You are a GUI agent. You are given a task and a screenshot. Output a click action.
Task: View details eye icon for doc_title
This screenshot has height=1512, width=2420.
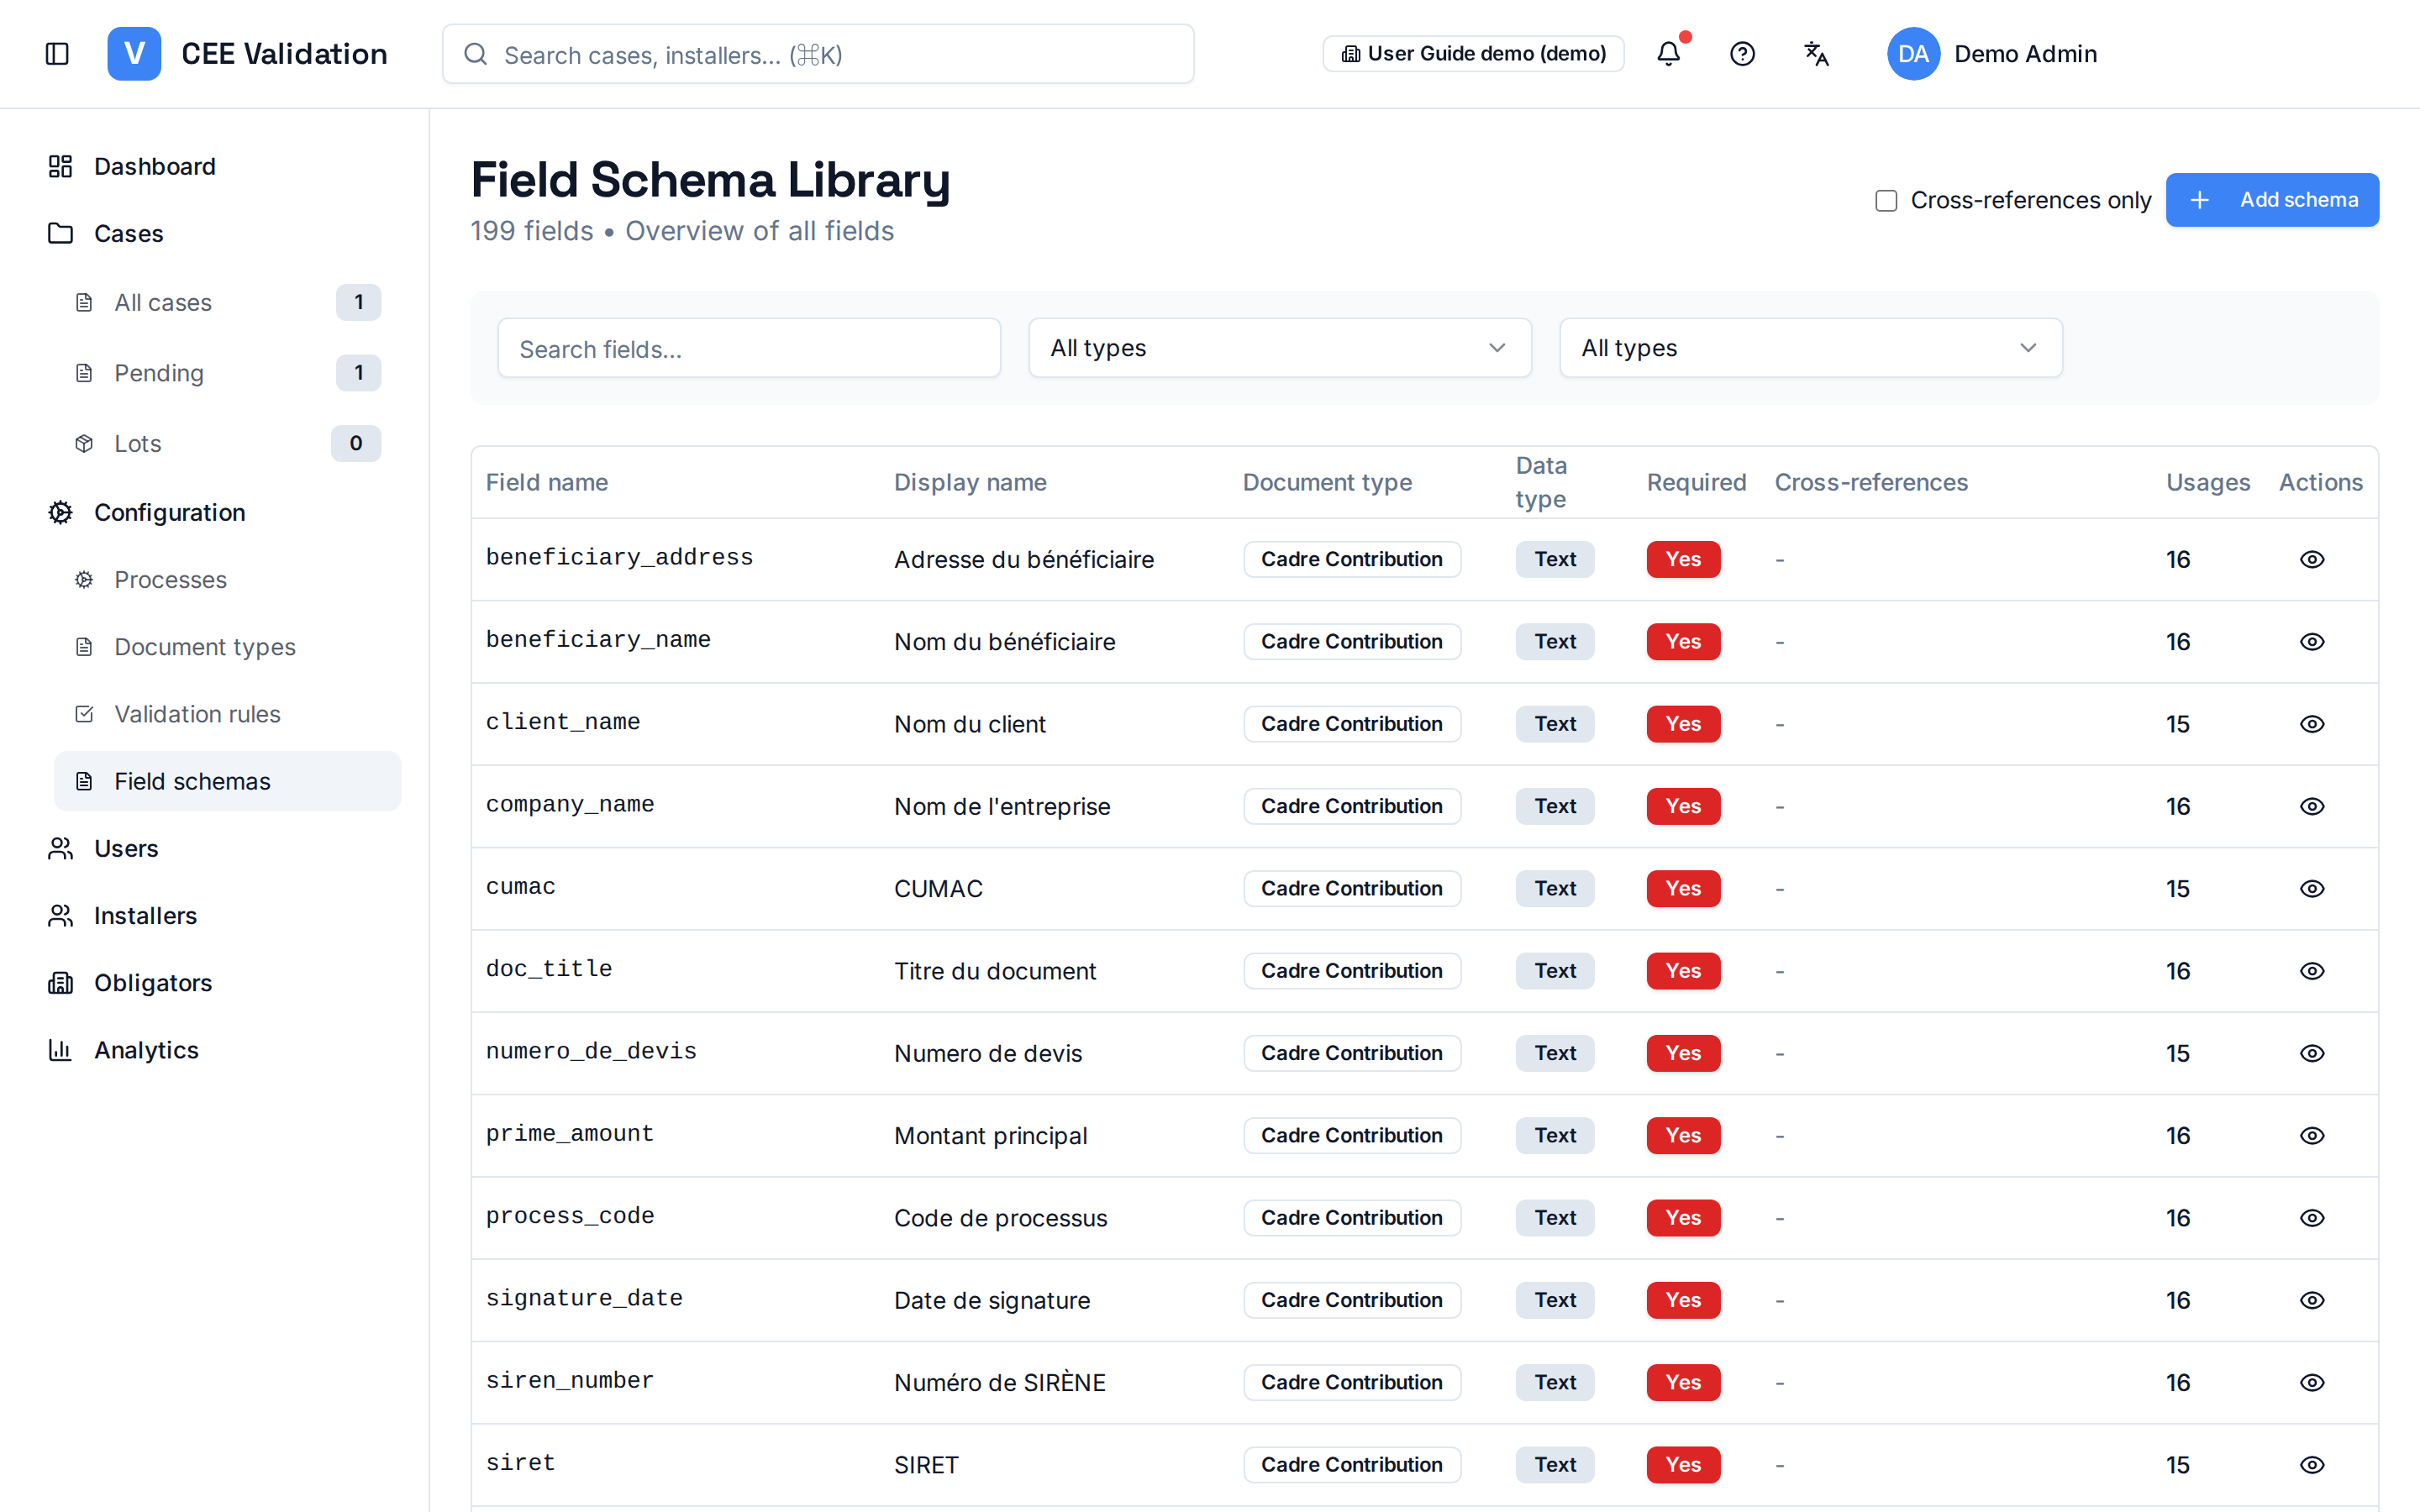2312,971
